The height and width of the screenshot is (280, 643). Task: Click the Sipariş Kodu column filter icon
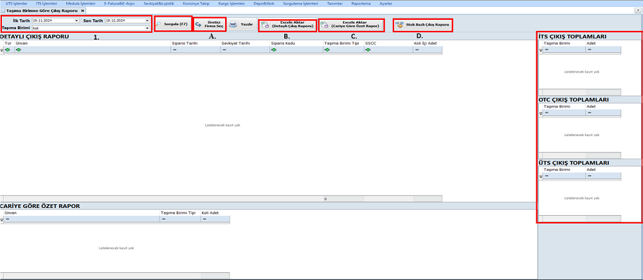click(x=274, y=49)
